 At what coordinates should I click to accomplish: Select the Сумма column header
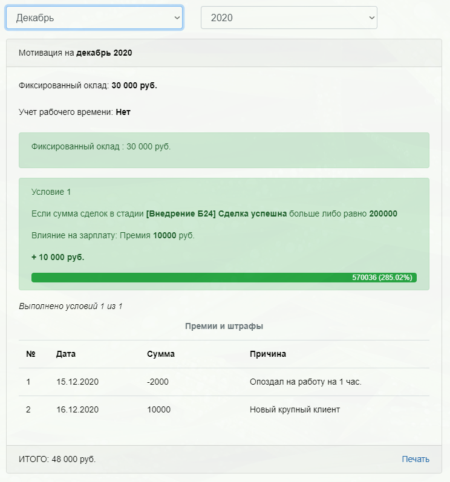pos(161,354)
